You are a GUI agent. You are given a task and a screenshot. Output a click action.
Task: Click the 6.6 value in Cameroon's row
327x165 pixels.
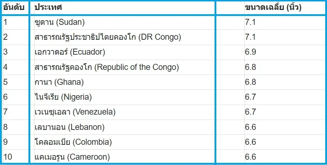click(x=251, y=157)
